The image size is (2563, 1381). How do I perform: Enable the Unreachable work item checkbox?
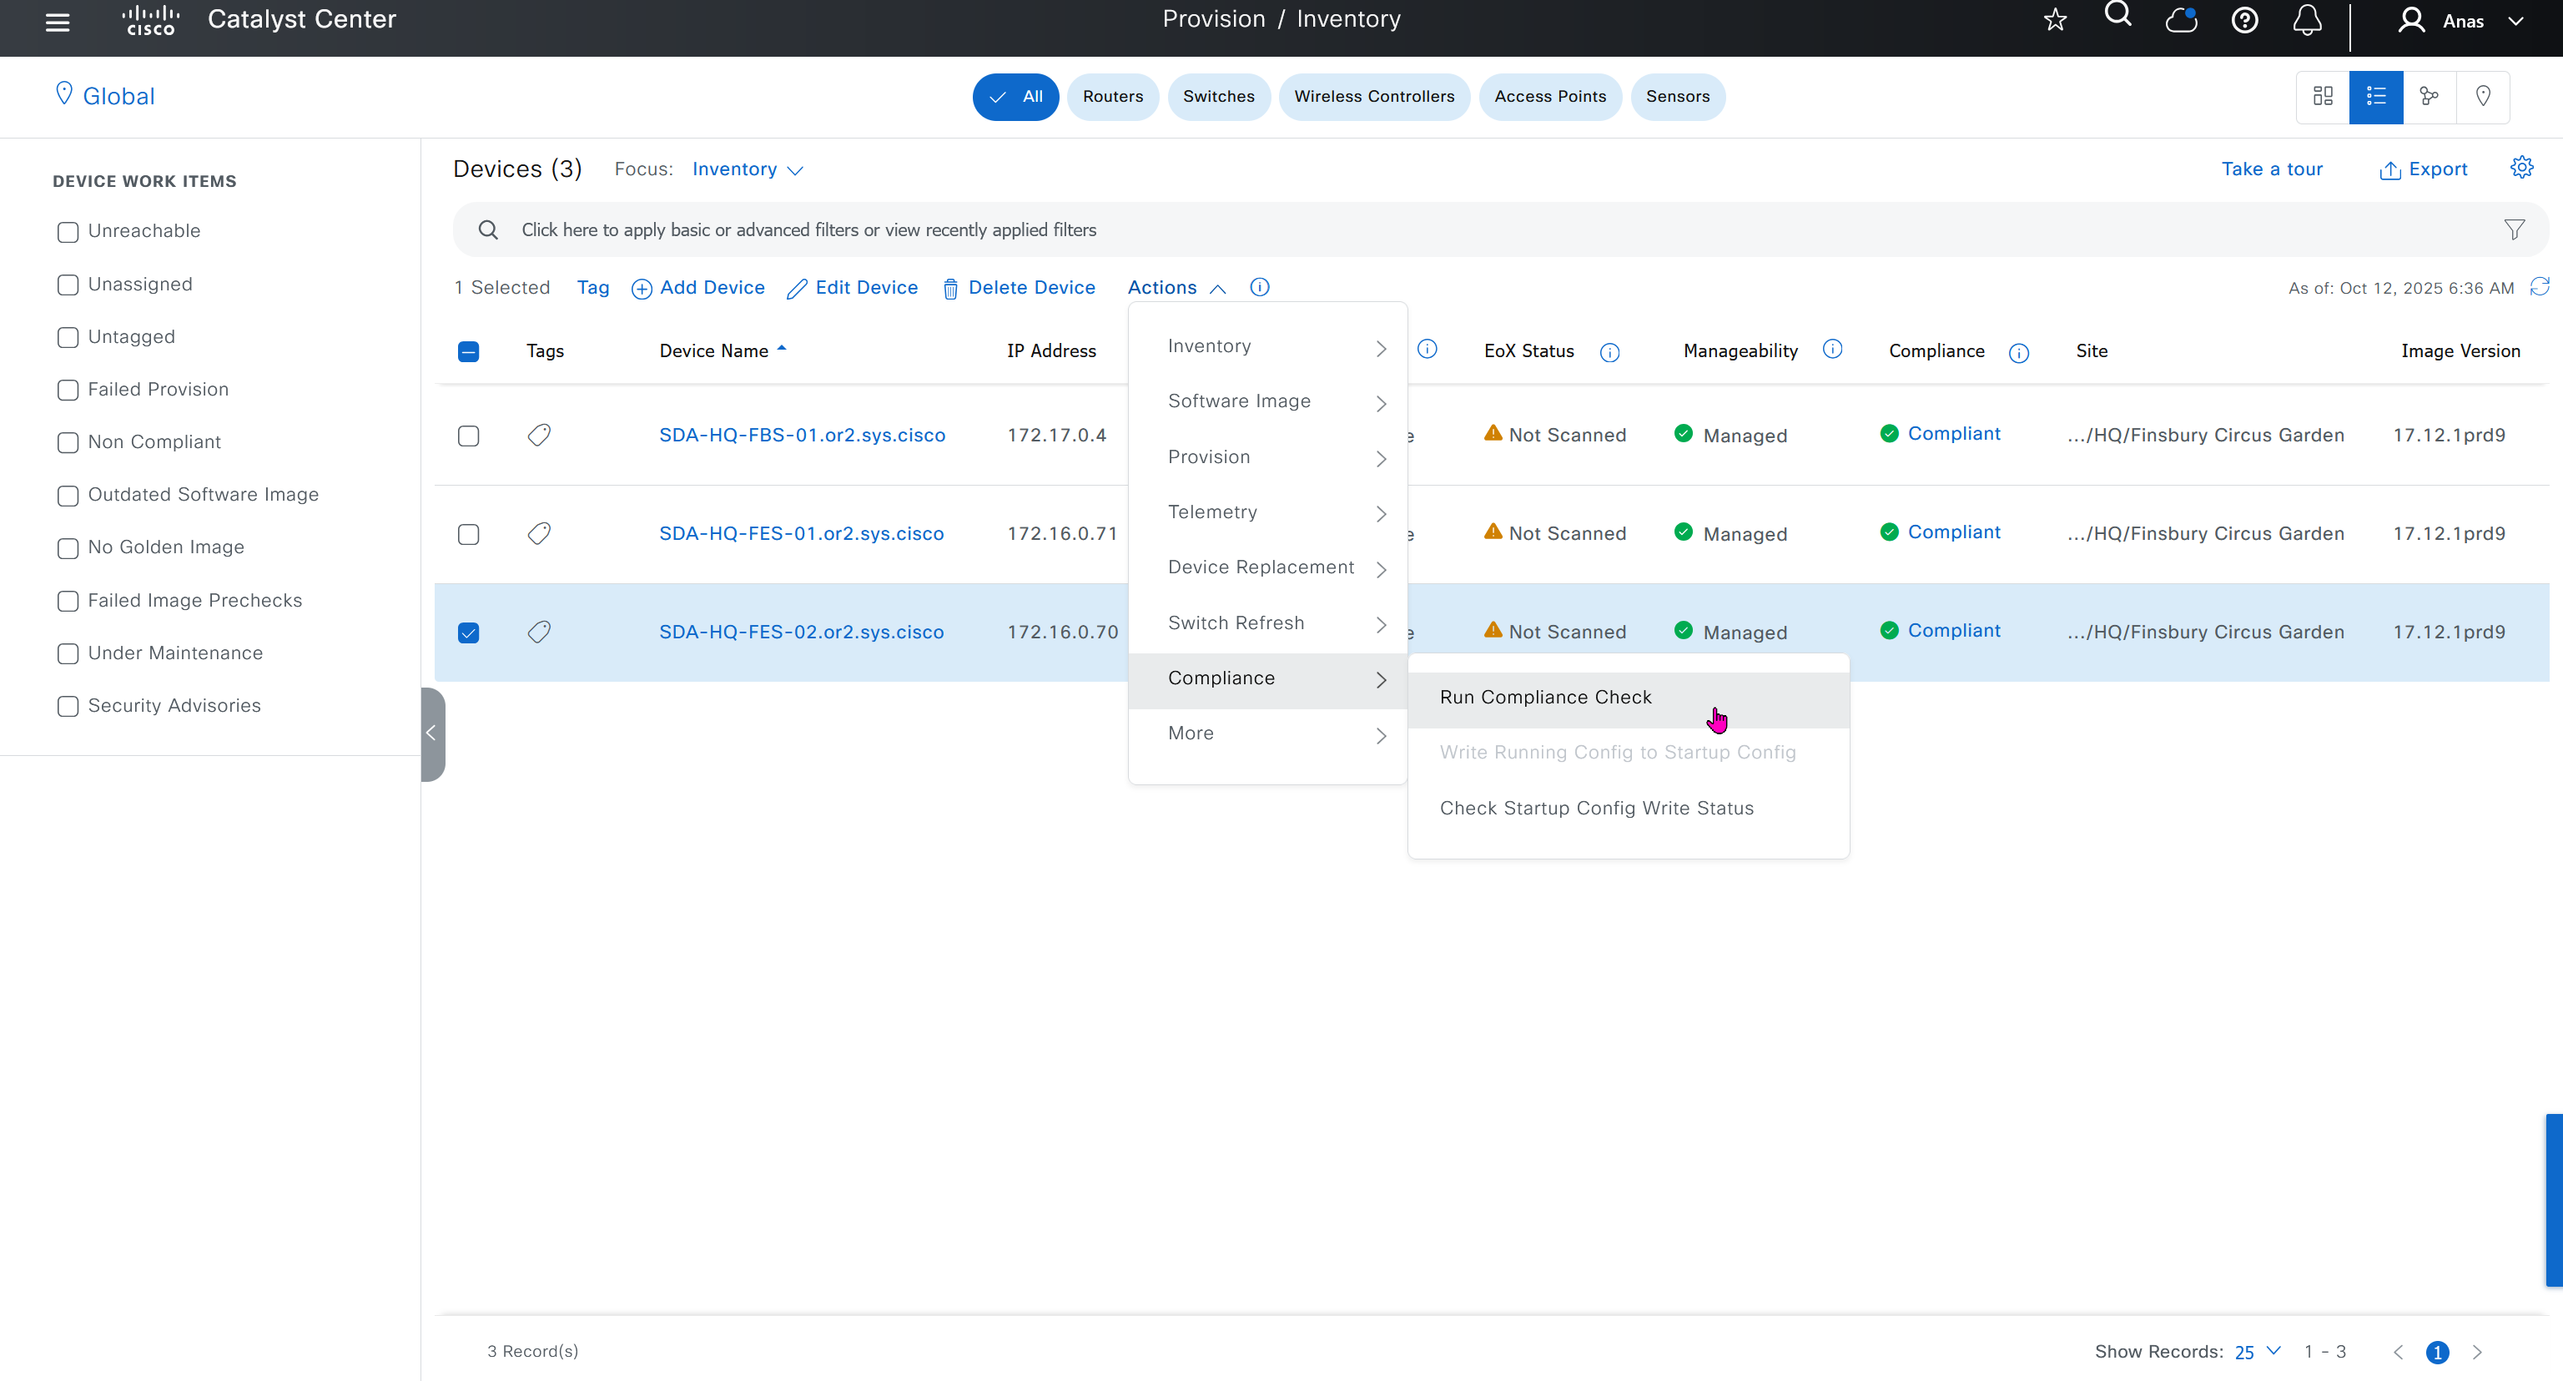[x=68, y=232]
